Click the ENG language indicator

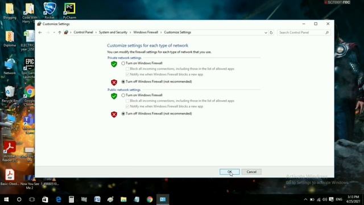(x=339, y=199)
